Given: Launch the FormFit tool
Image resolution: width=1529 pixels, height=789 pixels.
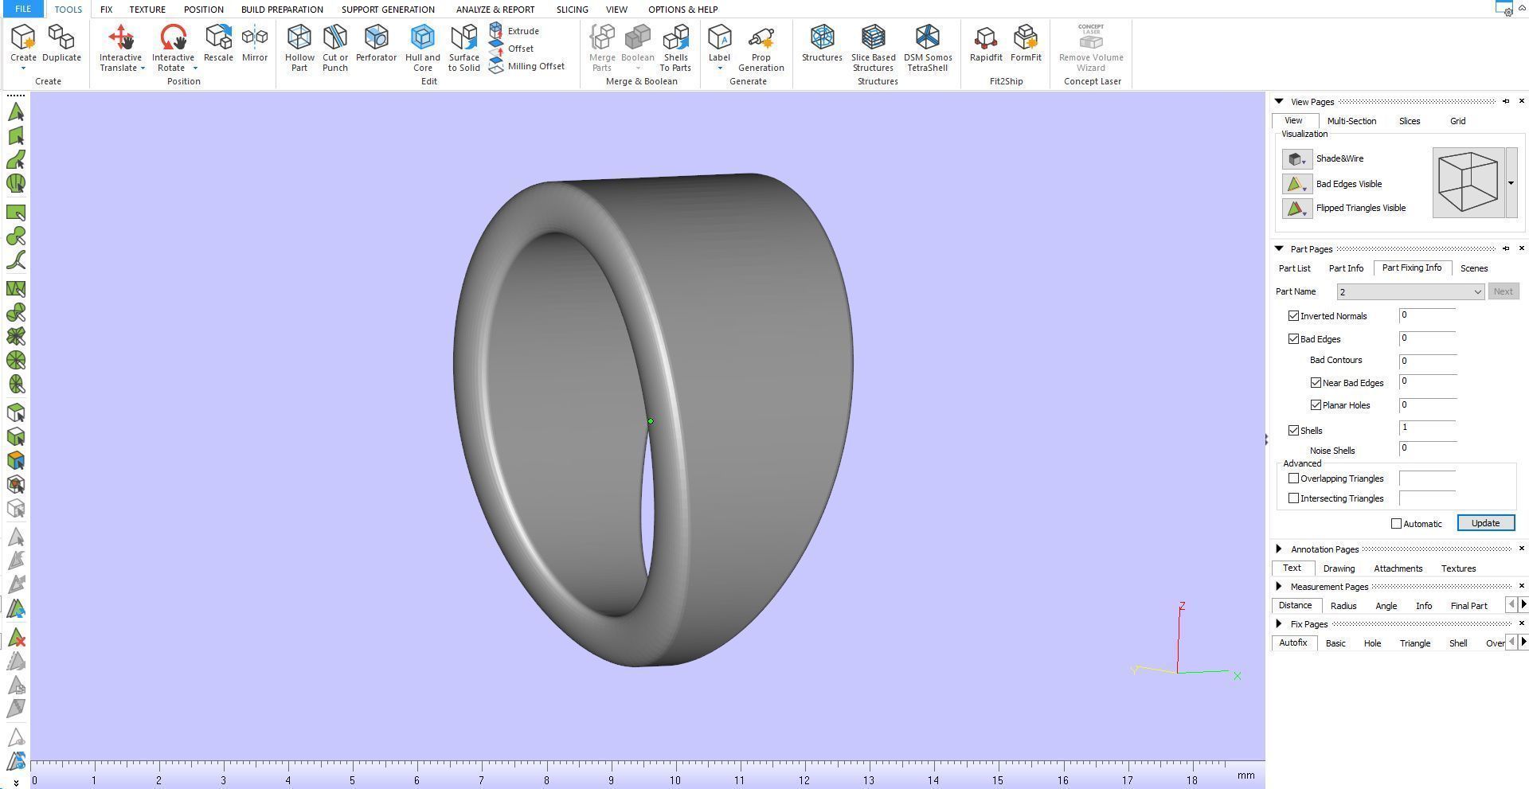Looking at the screenshot, I should click(1026, 43).
